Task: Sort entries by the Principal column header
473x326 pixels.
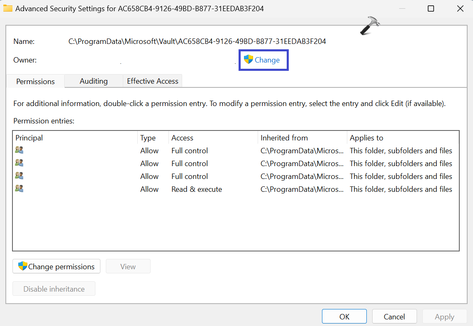Action: (29, 138)
